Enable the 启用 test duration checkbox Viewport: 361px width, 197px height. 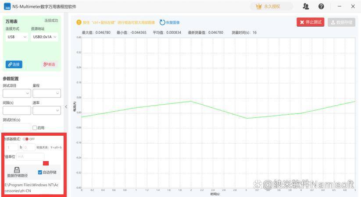(x=35, y=128)
